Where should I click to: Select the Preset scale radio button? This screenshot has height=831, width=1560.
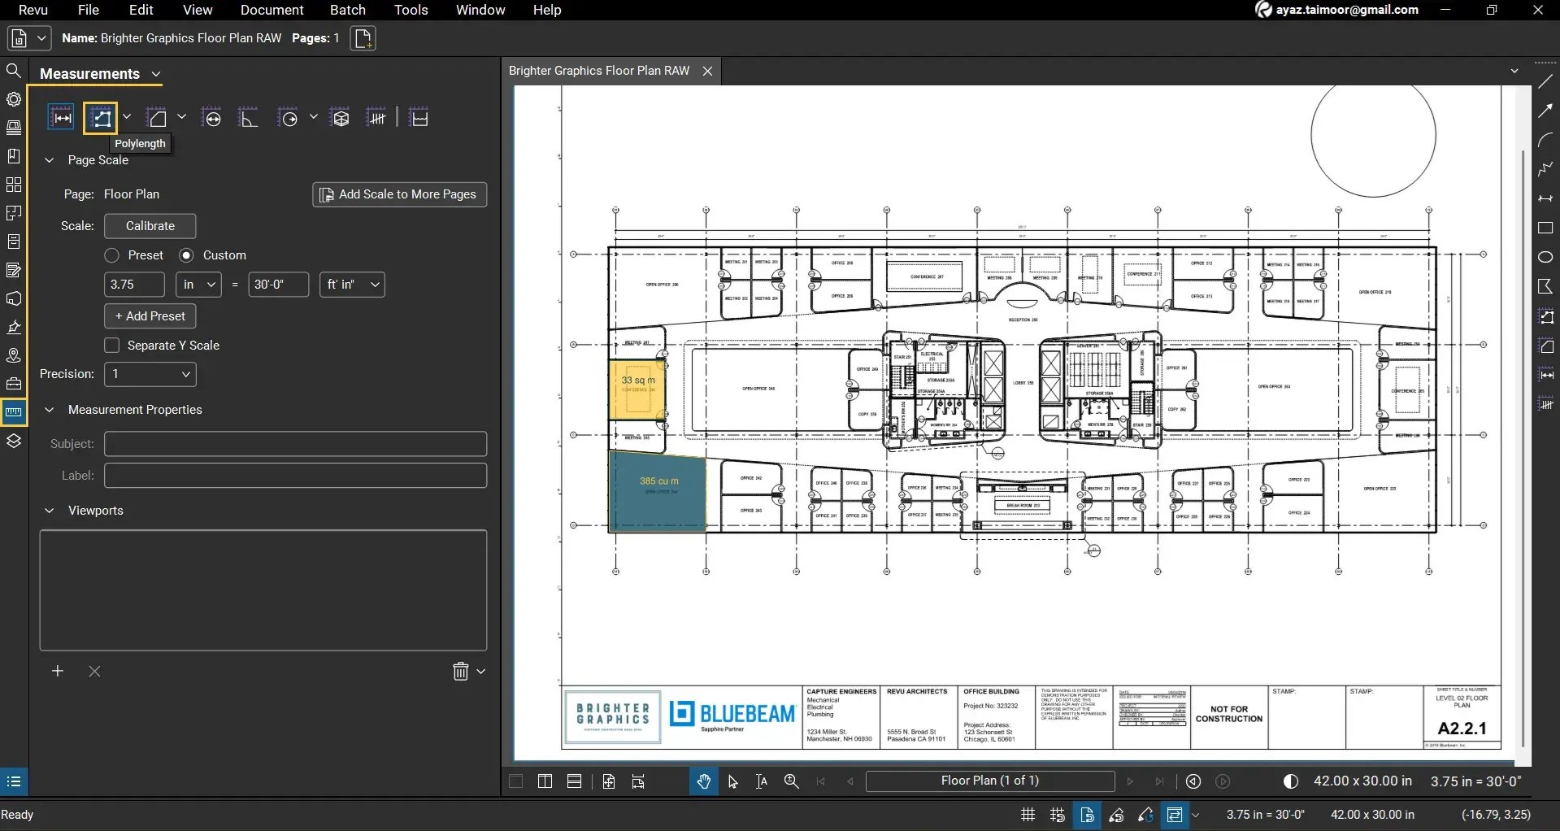click(112, 255)
